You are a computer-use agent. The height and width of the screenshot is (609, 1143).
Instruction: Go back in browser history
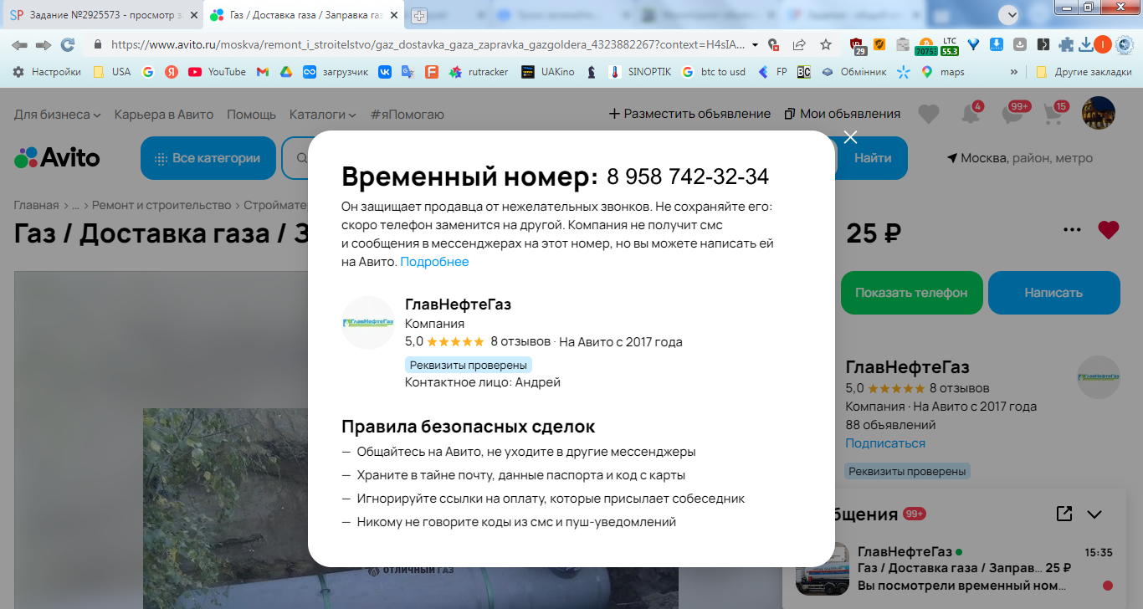19,44
